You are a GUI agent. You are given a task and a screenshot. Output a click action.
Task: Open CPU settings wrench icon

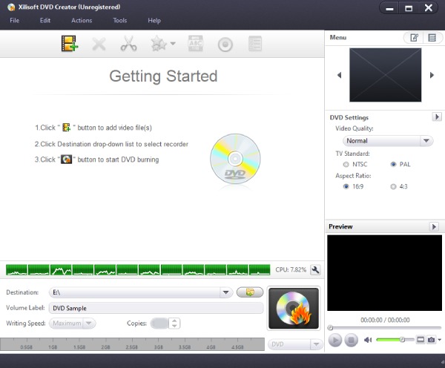pyautogui.click(x=315, y=269)
